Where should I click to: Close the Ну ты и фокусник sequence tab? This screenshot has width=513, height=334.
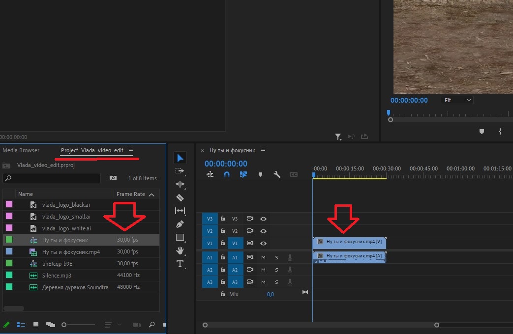point(203,151)
